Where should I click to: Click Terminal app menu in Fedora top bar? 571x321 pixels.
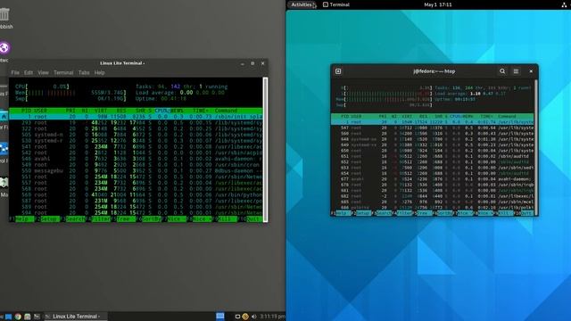click(x=336, y=4)
